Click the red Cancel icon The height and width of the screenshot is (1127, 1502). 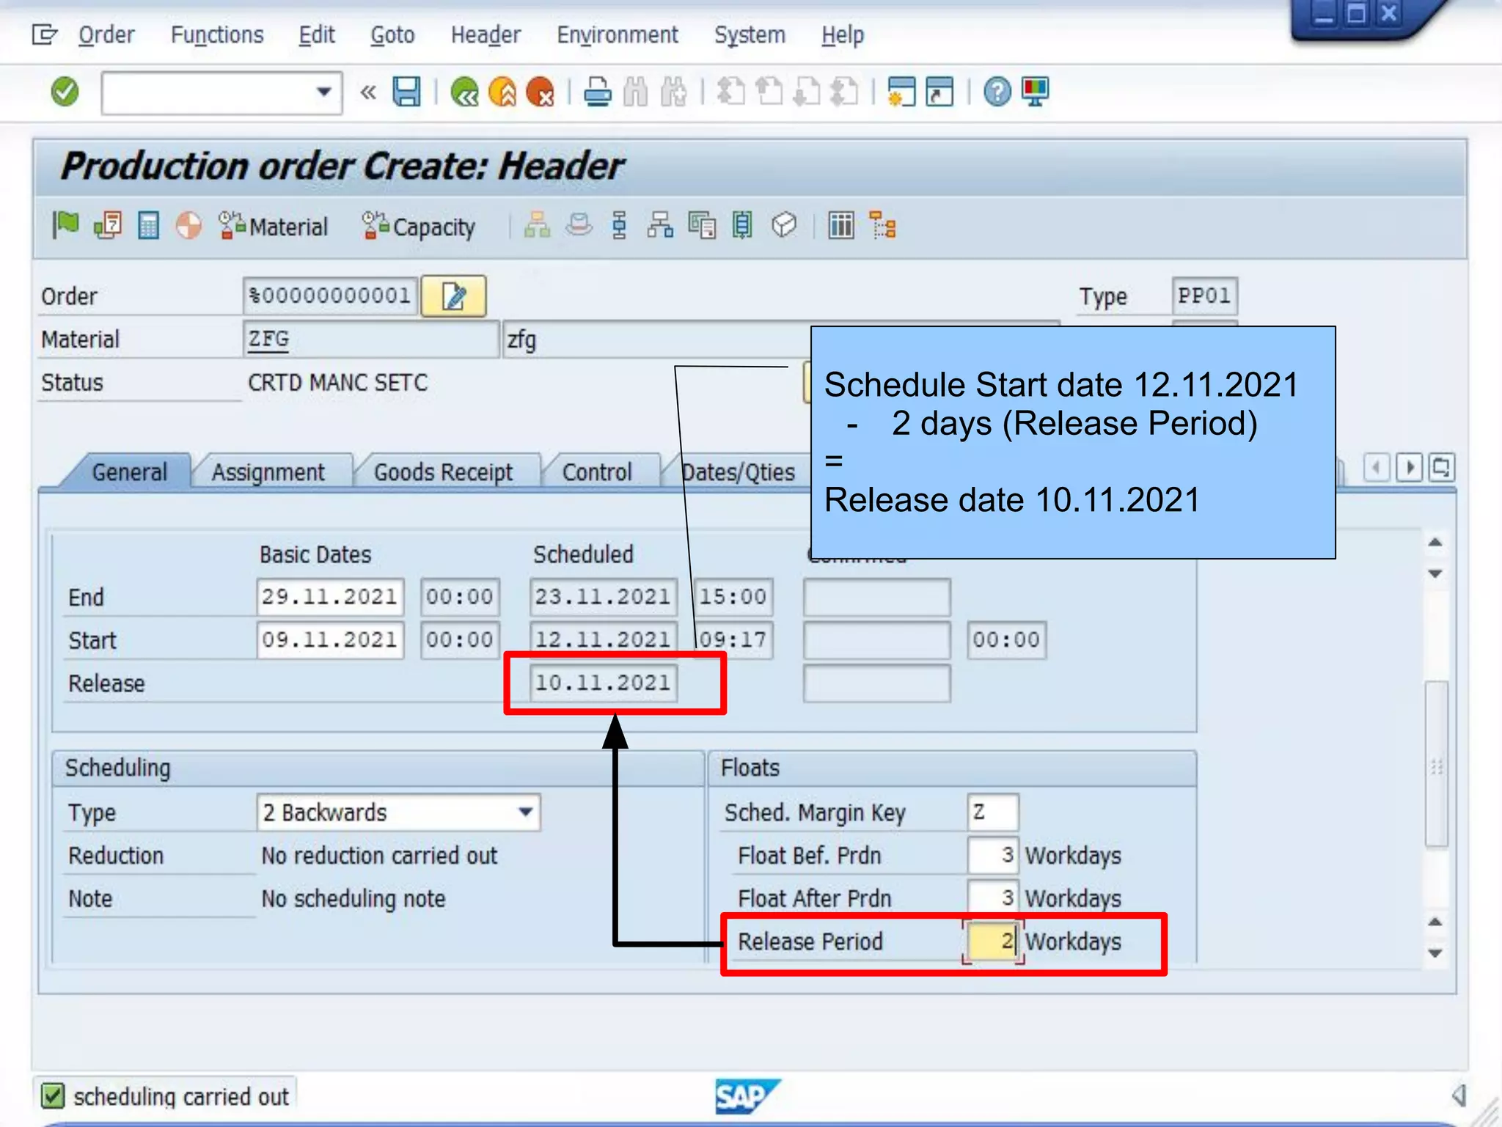[x=541, y=92]
